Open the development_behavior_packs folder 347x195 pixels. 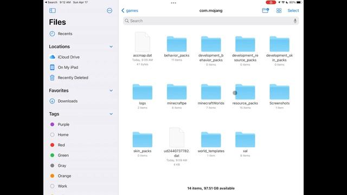pyautogui.click(x=211, y=44)
